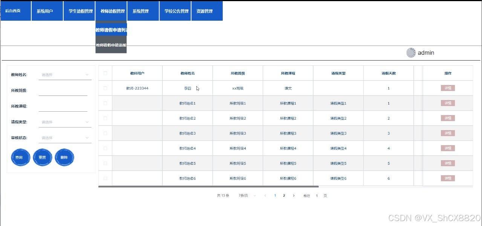Click the 重置 reset button
The width and height of the screenshot is (482, 226).
(43, 157)
